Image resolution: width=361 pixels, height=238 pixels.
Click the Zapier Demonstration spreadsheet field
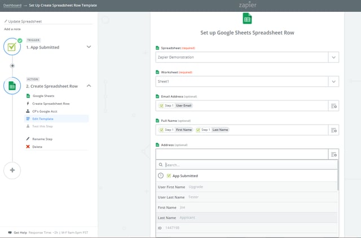pyautogui.click(x=242, y=58)
